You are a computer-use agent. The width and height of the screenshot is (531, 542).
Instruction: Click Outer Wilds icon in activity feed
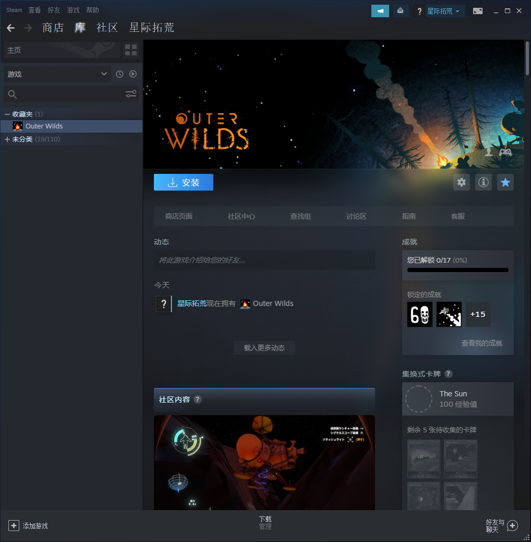coord(245,304)
